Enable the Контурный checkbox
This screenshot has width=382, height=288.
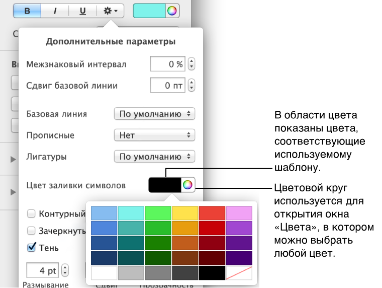(31, 214)
